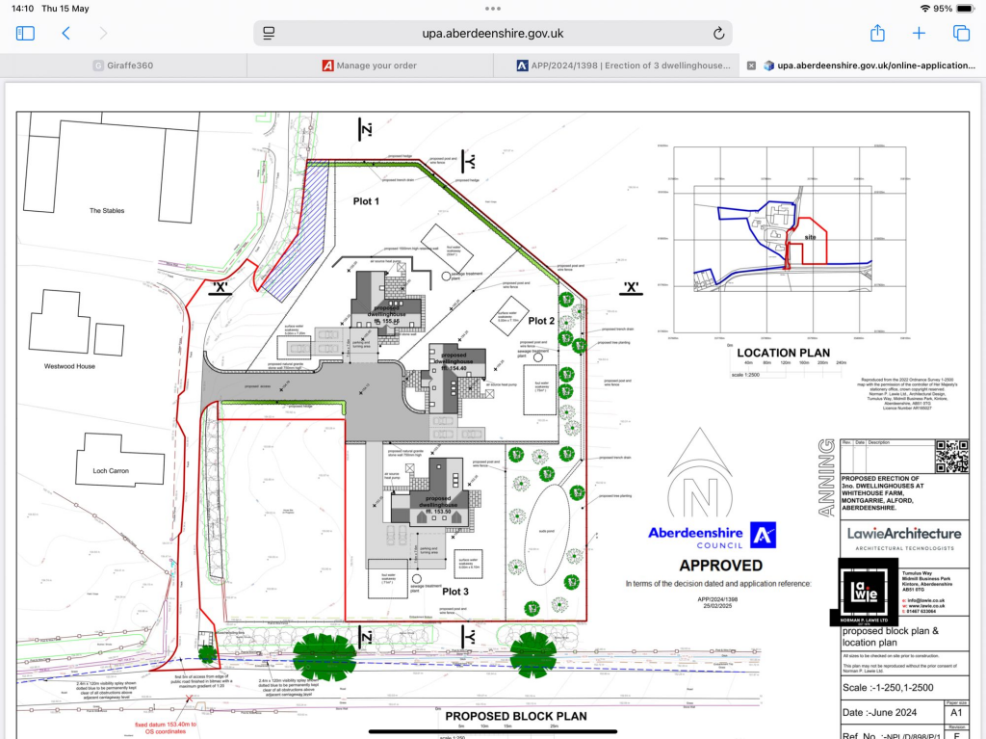Tap the QR code on the plan

pyautogui.click(x=952, y=456)
